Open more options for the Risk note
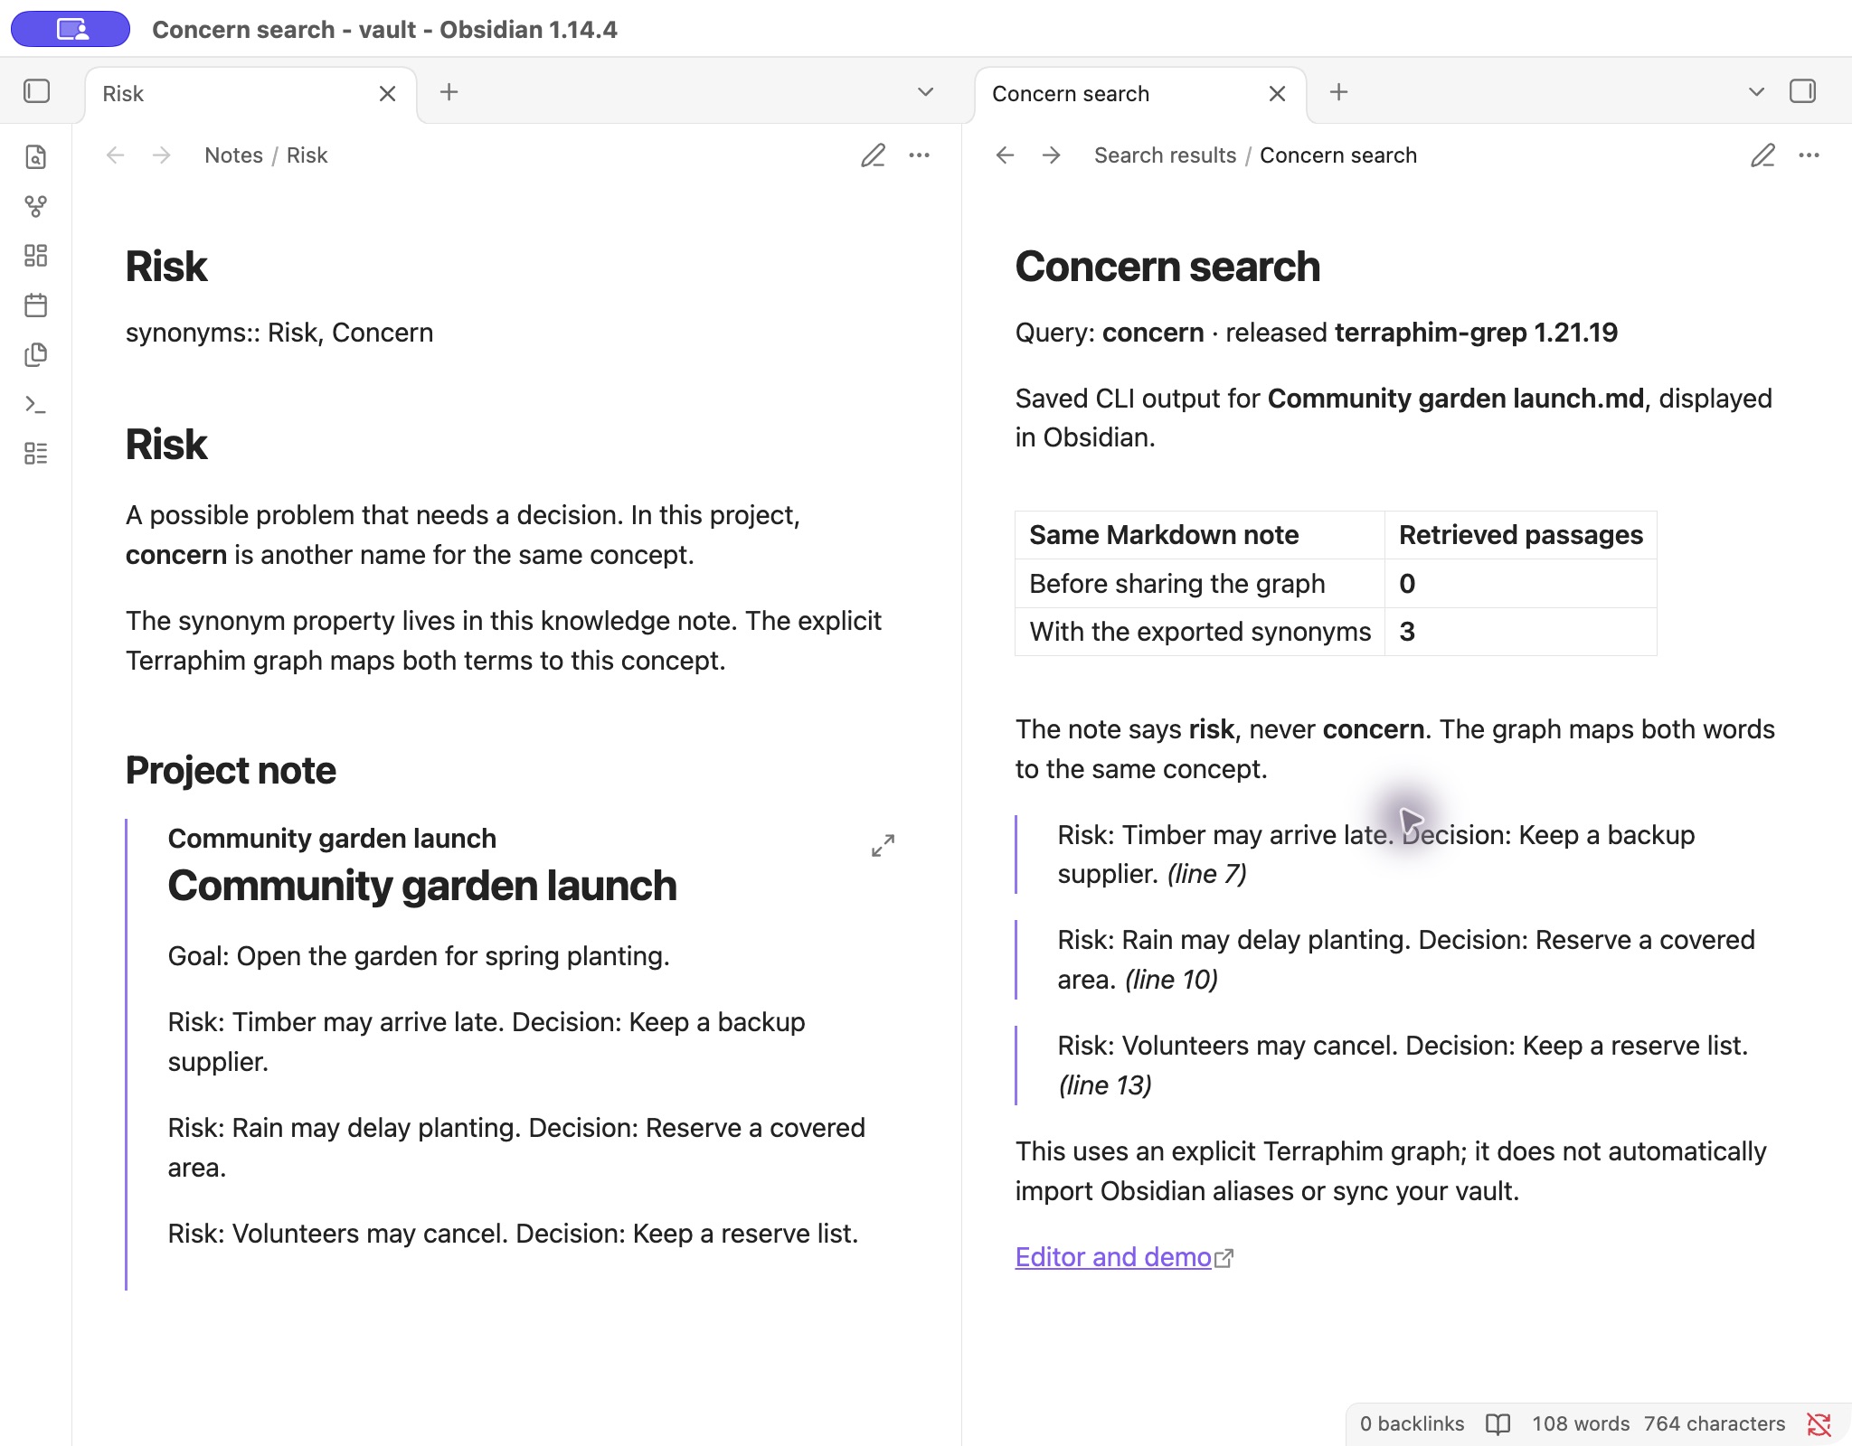This screenshot has width=1852, height=1446. coord(920,155)
